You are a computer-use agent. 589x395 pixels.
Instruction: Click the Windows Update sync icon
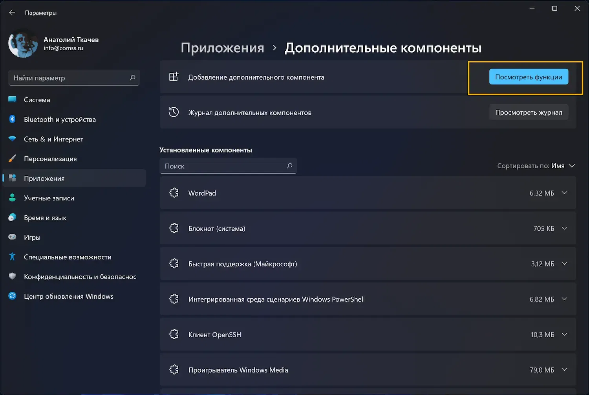pos(13,296)
